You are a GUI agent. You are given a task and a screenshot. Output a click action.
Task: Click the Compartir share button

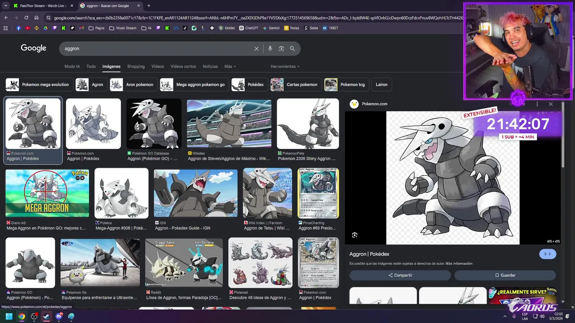[x=400, y=275]
